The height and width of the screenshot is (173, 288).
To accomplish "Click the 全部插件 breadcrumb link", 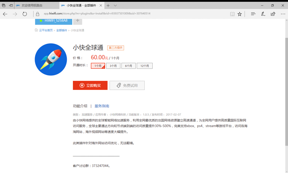I will [x=62, y=30].
